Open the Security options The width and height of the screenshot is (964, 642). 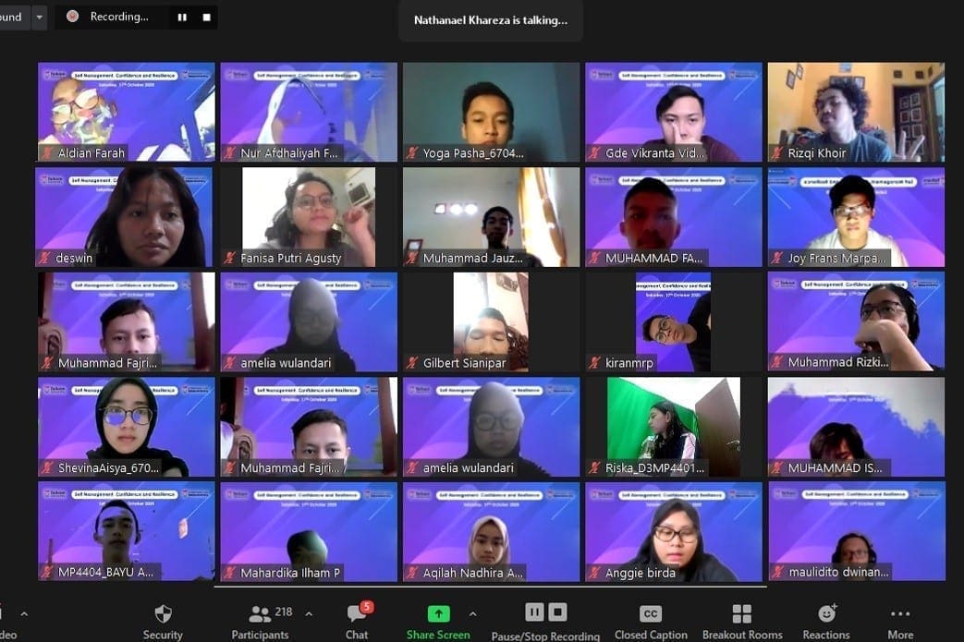click(163, 620)
